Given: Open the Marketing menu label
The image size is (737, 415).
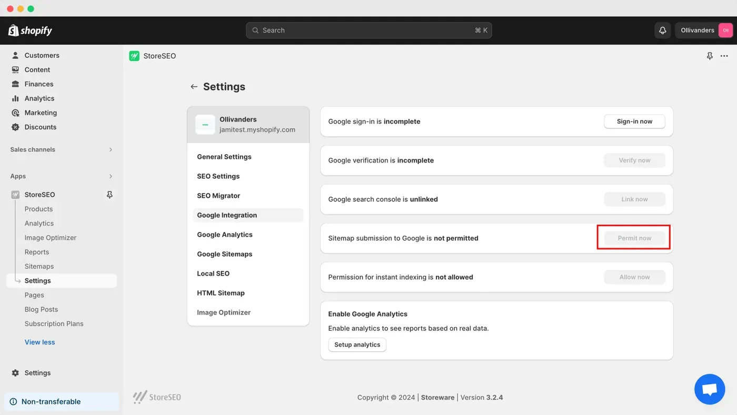Looking at the screenshot, I should (x=41, y=113).
